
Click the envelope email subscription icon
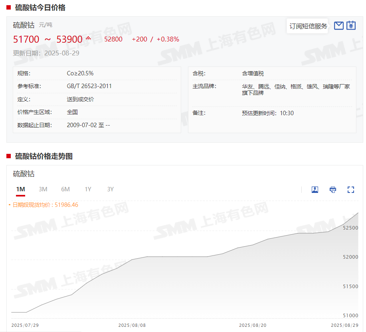(338, 26)
